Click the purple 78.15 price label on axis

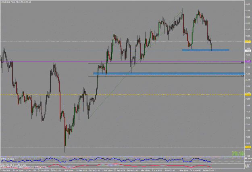point(248,61)
